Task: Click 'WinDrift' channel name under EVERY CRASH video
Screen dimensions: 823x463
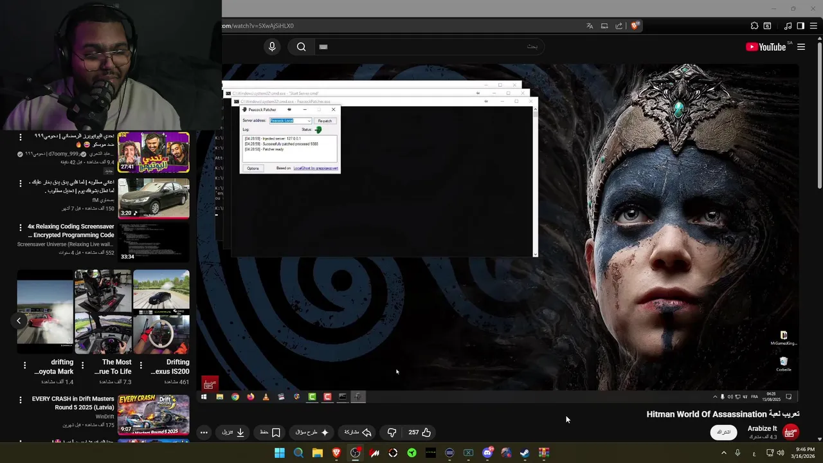Action: pyautogui.click(x=105, y=417)
